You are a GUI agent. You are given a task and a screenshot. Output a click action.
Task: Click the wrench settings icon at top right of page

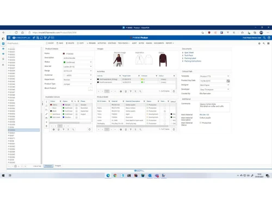264,44
